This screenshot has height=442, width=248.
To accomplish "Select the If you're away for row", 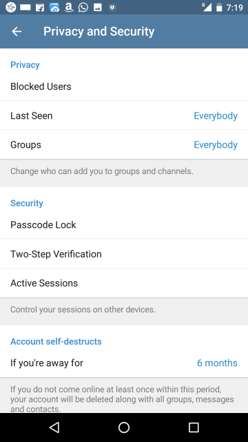I will tap(124, 363).
